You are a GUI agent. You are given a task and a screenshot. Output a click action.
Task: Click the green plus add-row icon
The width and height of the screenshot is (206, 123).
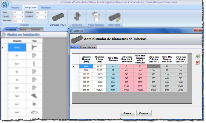(197, 56)
